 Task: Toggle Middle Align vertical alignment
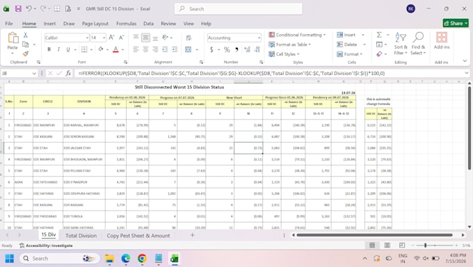coord(145,38)
